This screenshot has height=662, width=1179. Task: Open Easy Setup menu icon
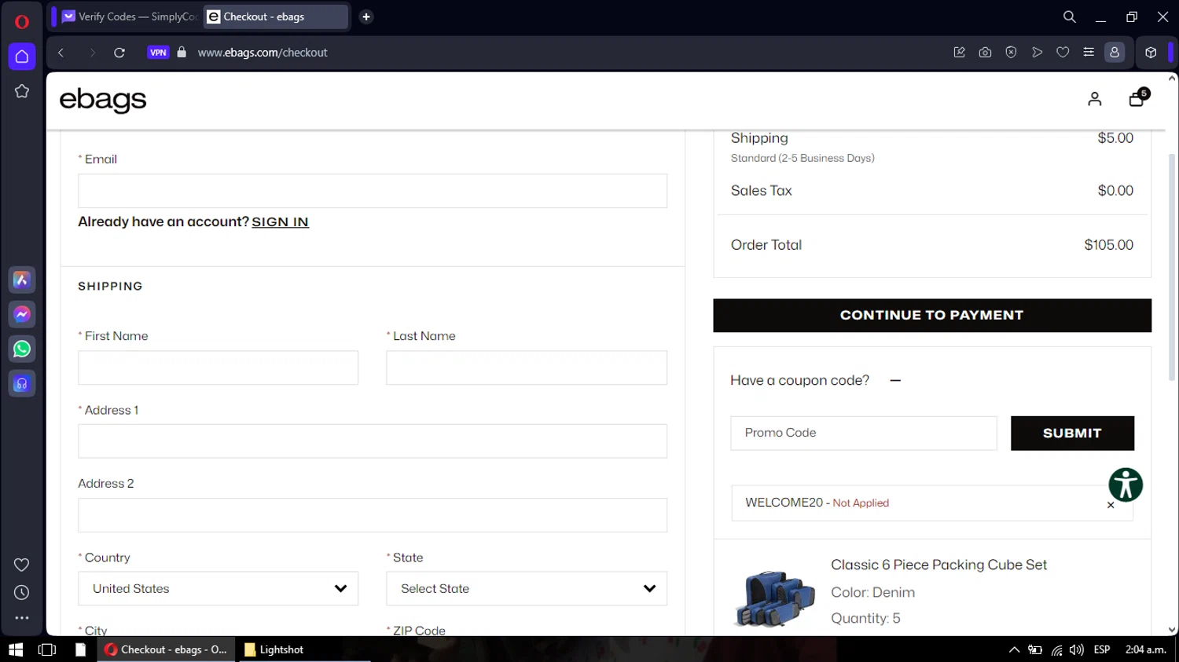pyautogui.click(x=1089, y=53)
